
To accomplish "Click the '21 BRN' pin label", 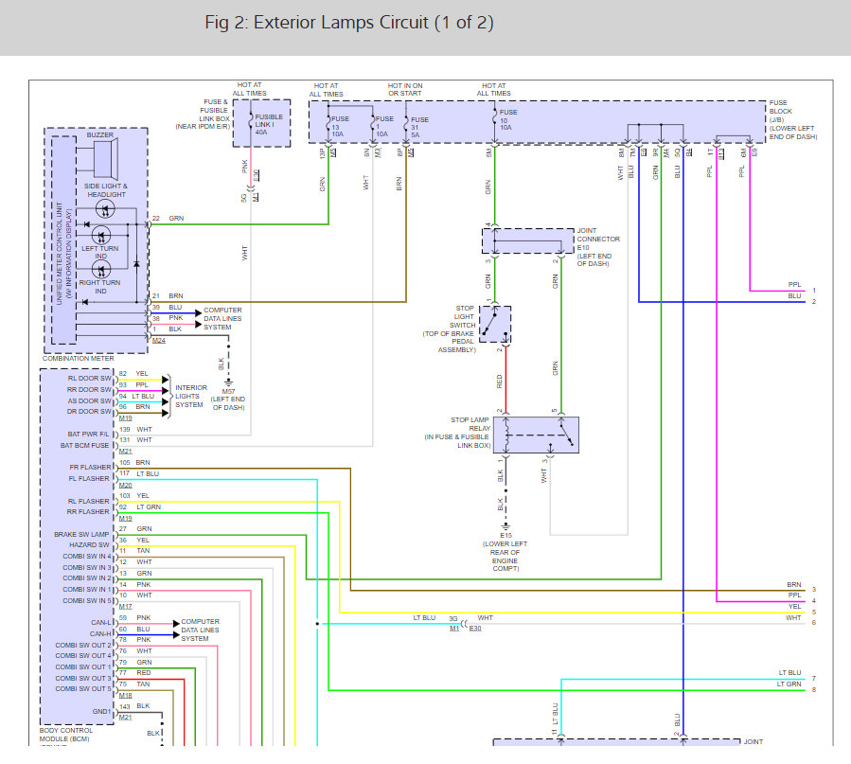I will click(x=168, y=295).
